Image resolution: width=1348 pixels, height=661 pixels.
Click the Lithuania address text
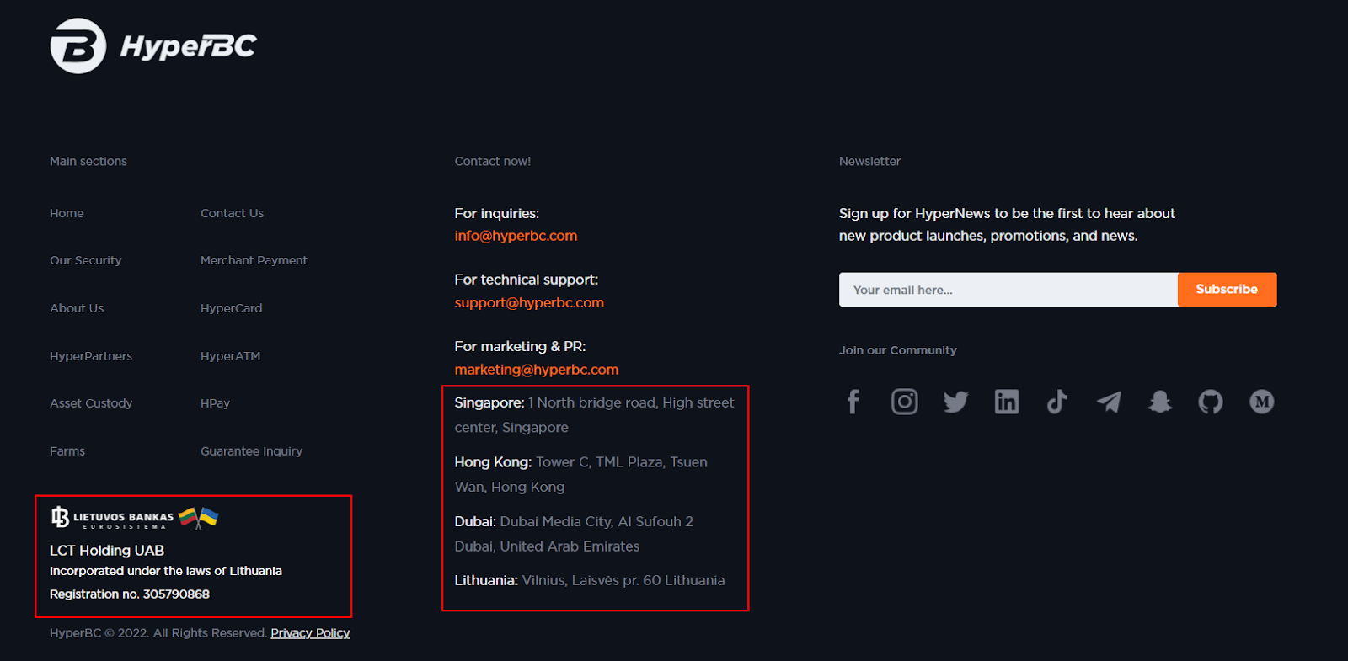pos(590,580)
